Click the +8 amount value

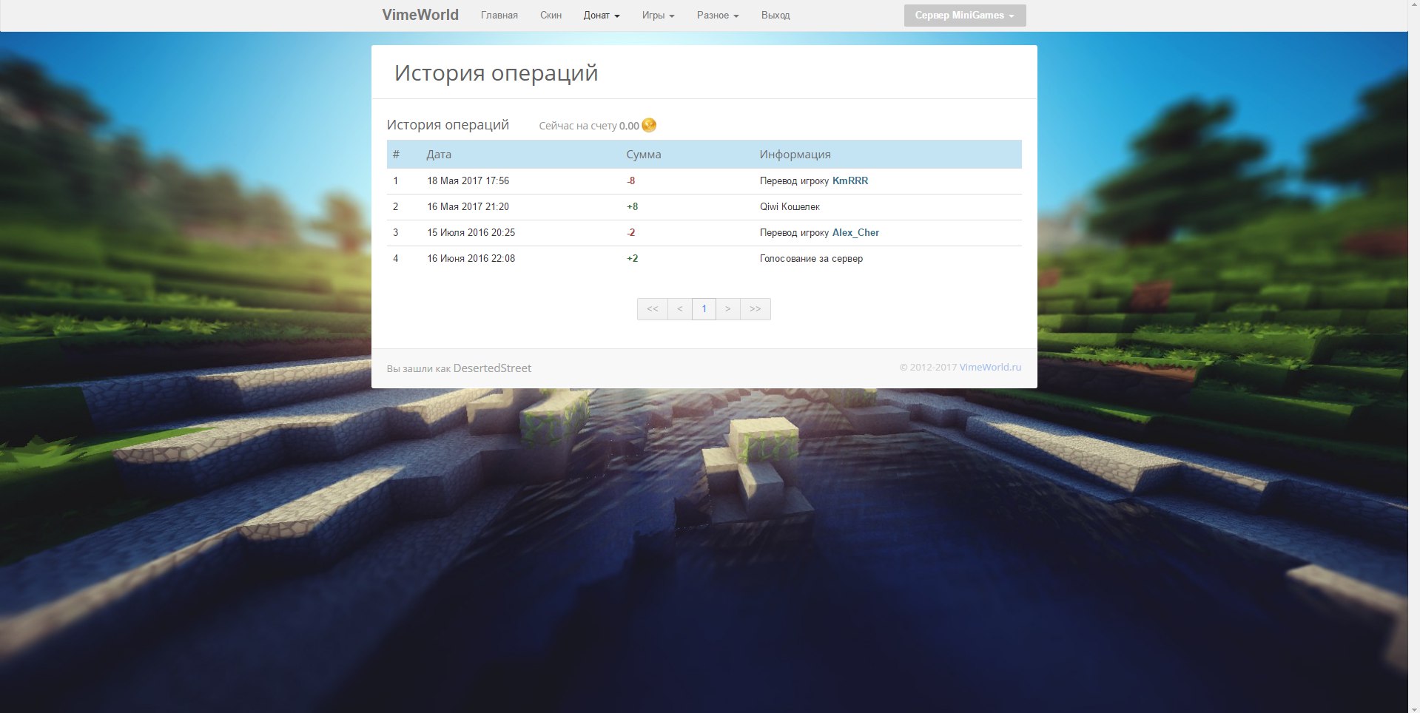[632, 206]
